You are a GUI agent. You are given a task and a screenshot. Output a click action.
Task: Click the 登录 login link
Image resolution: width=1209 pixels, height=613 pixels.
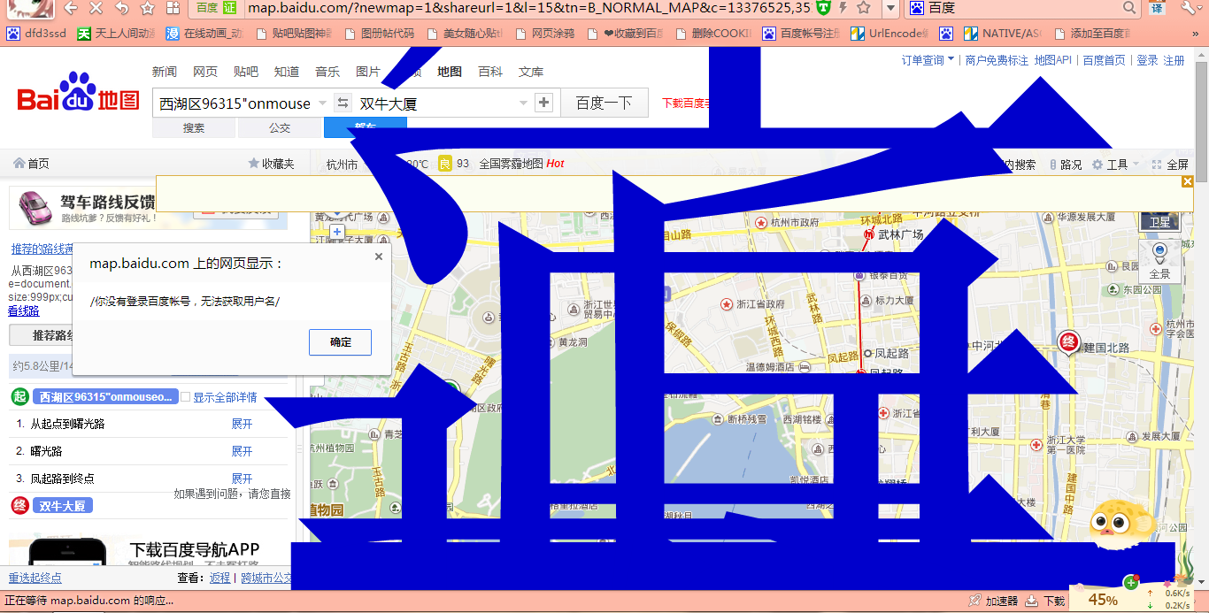click(x=1147, y=60)
